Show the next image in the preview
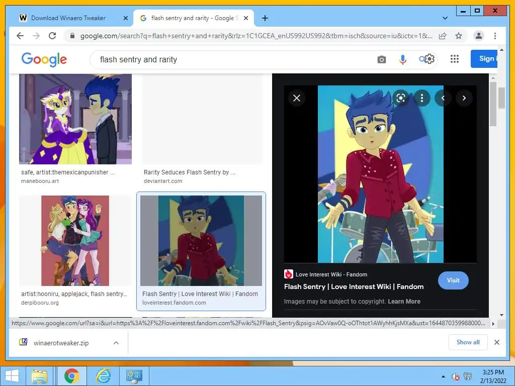This screenshot has width=515, height=386. 464,98
